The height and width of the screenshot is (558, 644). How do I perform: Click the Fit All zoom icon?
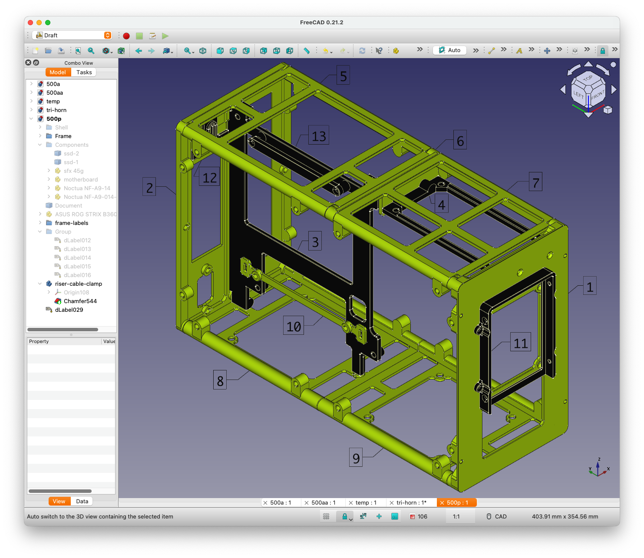coord(78,51)
